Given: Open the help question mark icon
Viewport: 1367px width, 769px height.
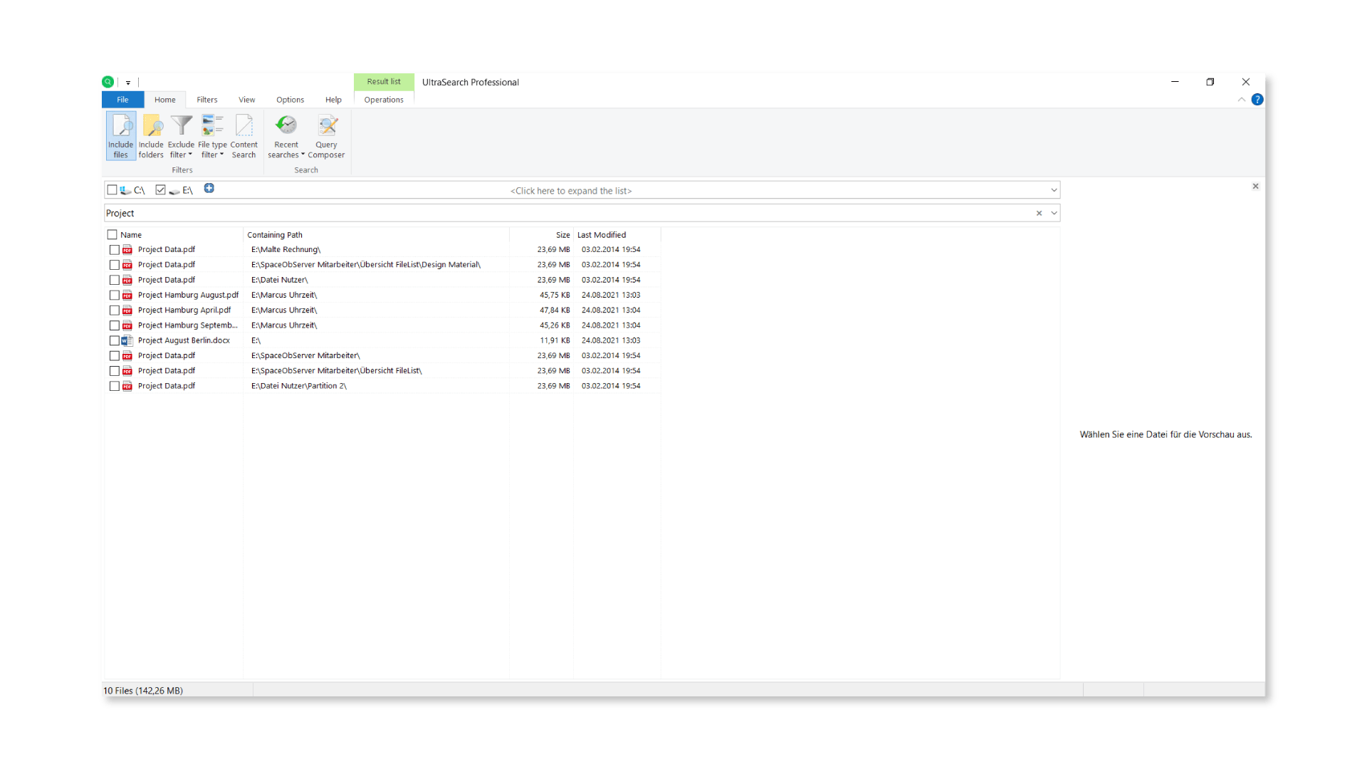Looking at the screenshot, I should (x=1257, y=100).
